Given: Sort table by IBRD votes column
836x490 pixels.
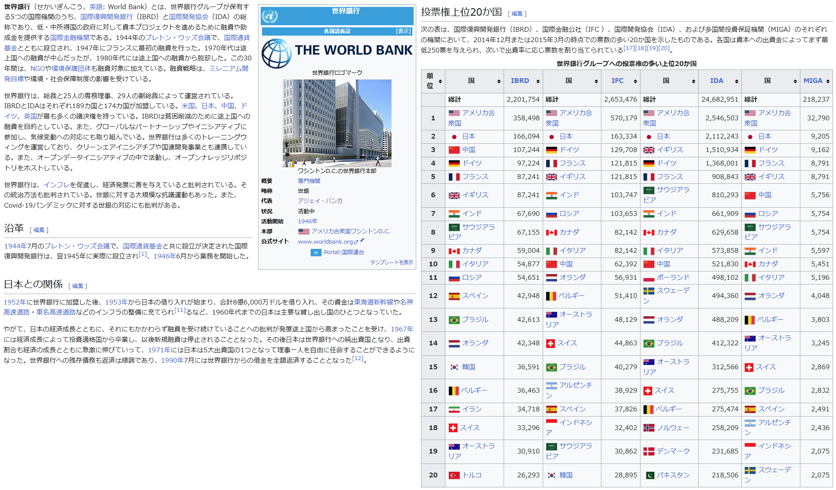Looking at the screenshot, I should pyautogui.click(x=538, y=81).
